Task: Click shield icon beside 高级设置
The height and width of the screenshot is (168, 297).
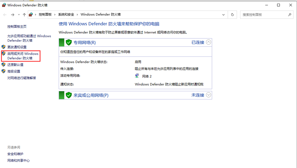Action: click(3, 71)
